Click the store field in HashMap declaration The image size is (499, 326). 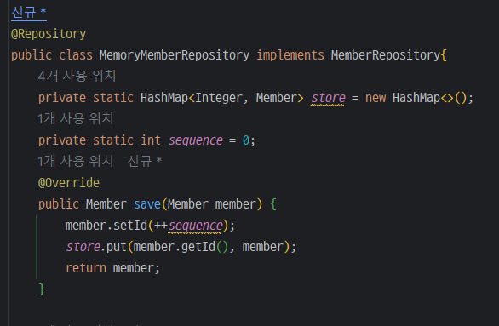click(x=328, y=98)
